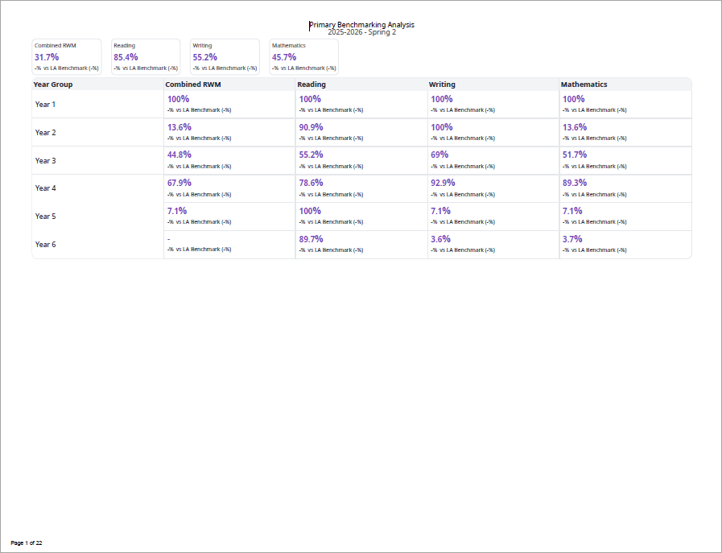
Task: Select the Year 6 row label
Action: coord(46,245)
